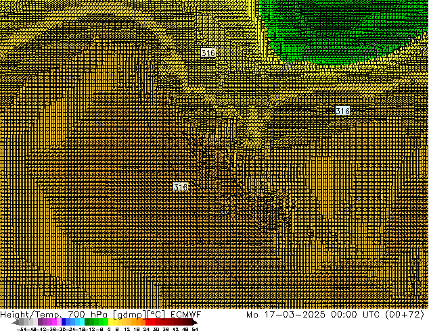This screenshot has width=429, height=331.
Task: Click the 316 contour label beside the green area
Action: 208,53
